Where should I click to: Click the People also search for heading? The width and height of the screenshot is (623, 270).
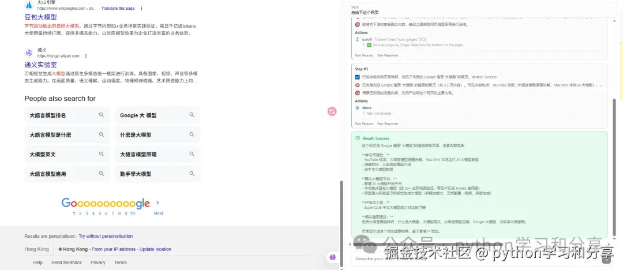click(60, 98)
